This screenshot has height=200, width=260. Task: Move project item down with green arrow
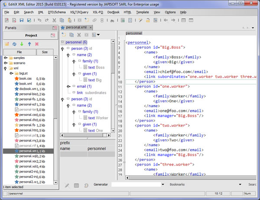click(x=22, y=44)
